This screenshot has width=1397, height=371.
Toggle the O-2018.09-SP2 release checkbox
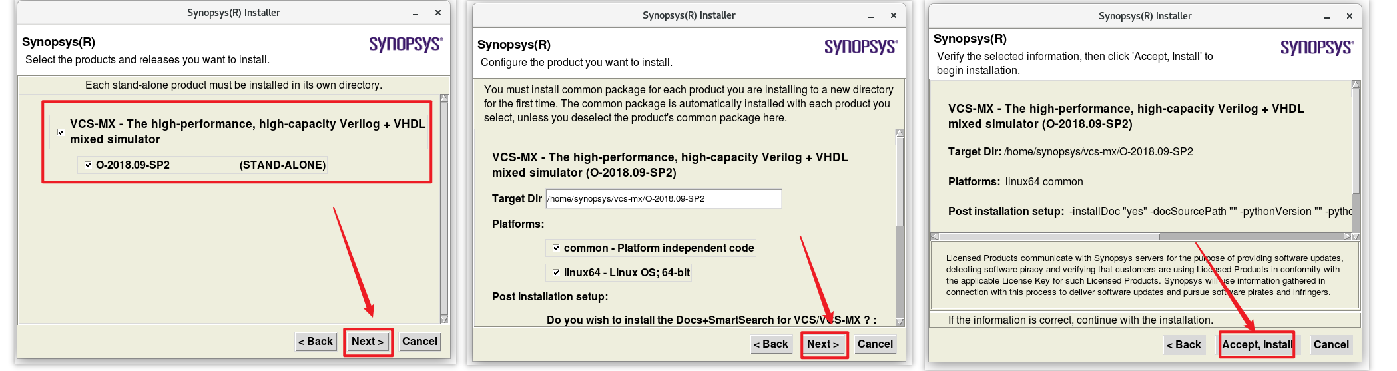coord(88,165)
